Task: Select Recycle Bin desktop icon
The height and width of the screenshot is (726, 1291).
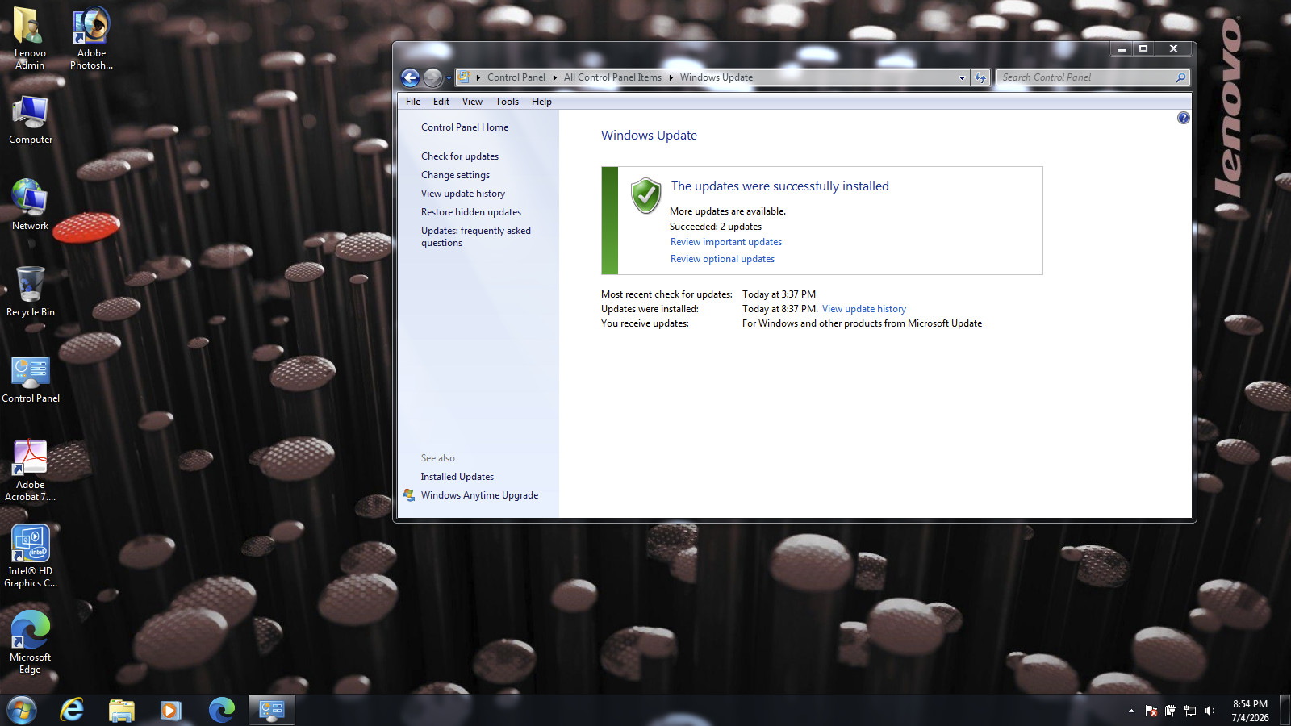Action: [31, 291]
